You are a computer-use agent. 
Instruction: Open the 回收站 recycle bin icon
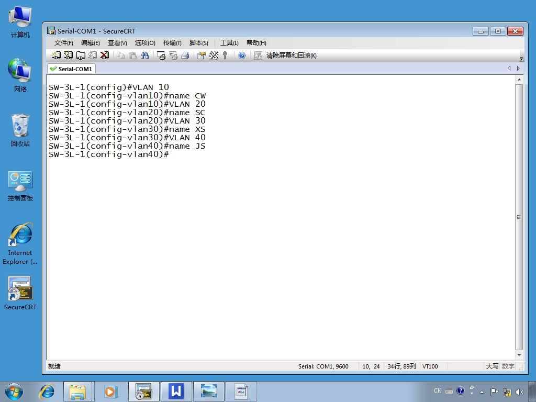[20, 130]
